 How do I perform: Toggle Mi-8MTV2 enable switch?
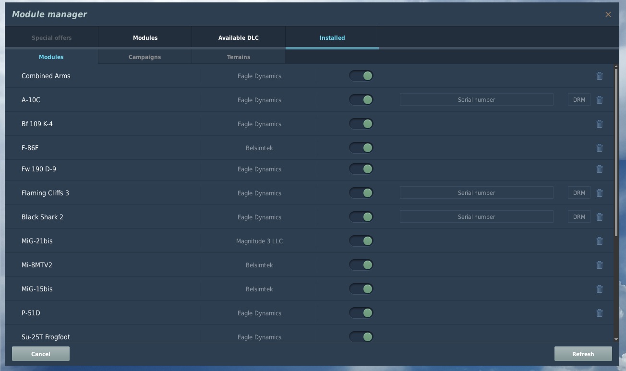tap(361, 265)
